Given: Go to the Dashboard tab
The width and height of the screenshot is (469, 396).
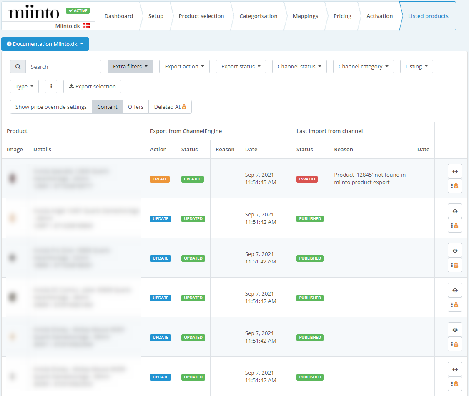Looking at the screenshot, I should point(119,16).
